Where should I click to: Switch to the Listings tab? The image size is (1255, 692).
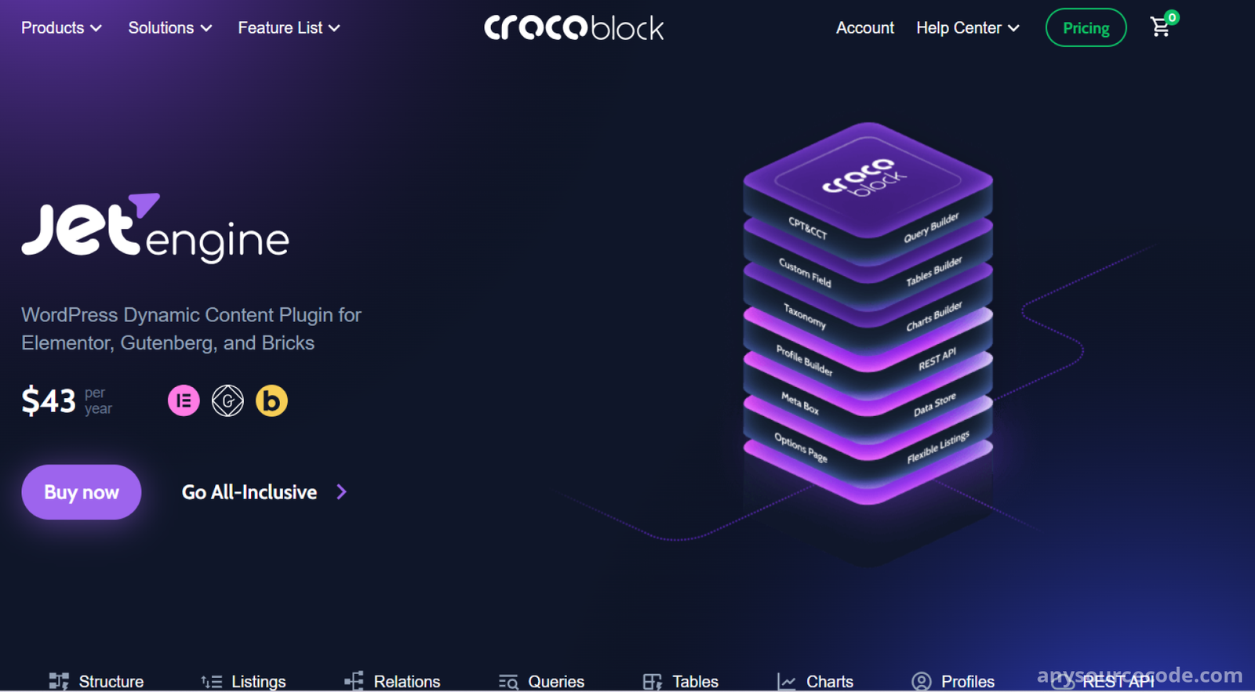tap(243, 681)
